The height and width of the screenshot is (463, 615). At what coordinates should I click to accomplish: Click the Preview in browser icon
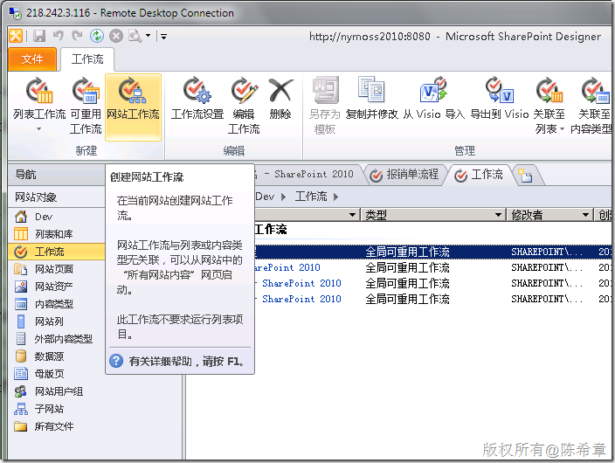coord(135,36)
